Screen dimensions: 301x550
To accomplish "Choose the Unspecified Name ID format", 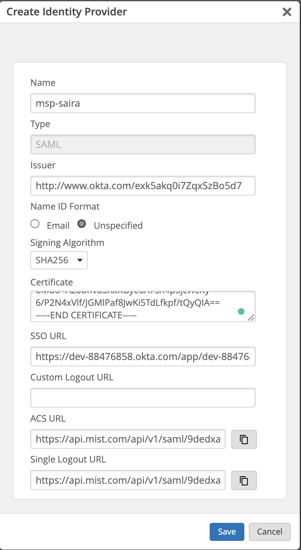I will click(x=82, y=224).
